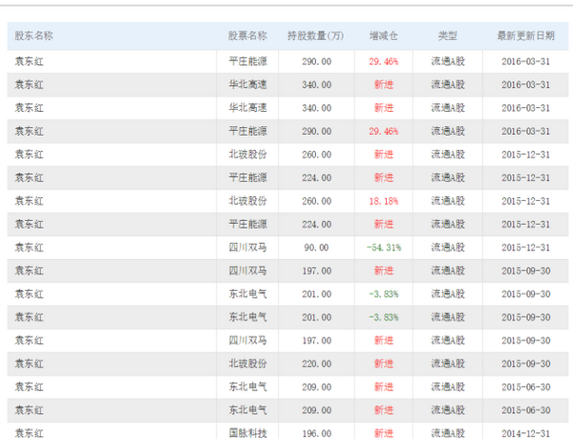
Task: Click the 股票名称 column header
Action: tap(247, 35)
